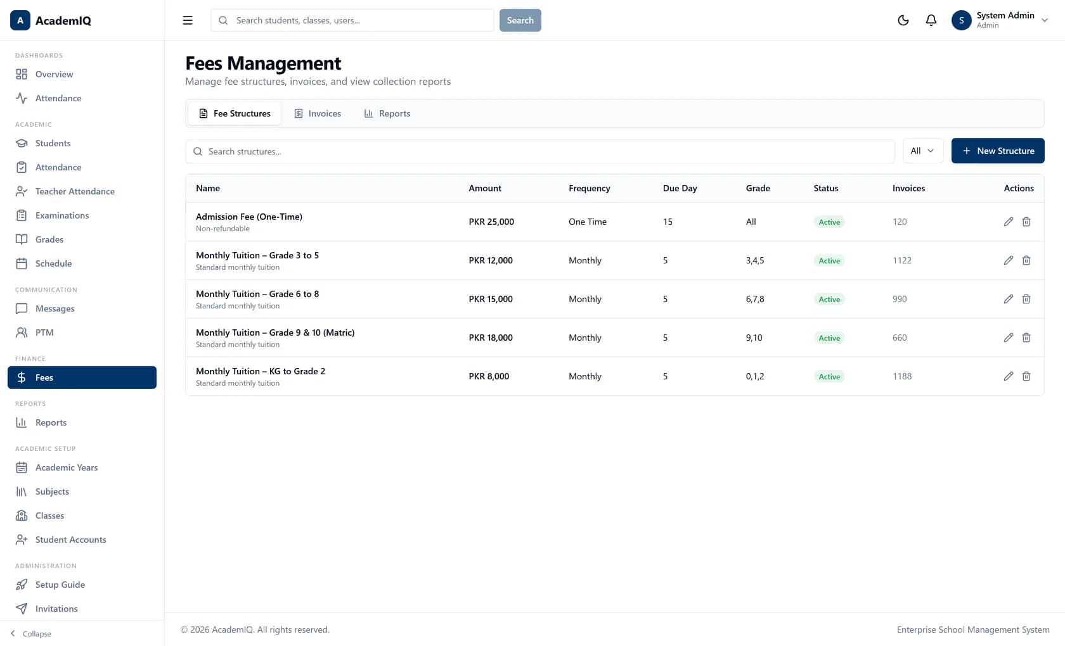Toggle sidebar with hamburger menu icon

click(188, 20)
